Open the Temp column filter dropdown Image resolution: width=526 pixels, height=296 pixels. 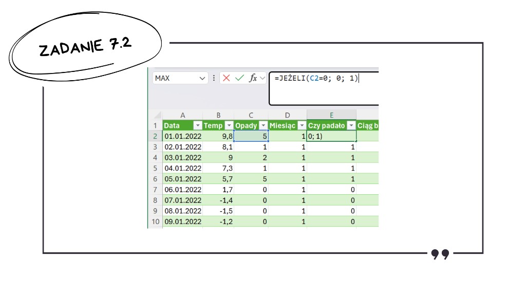[229, 125]
